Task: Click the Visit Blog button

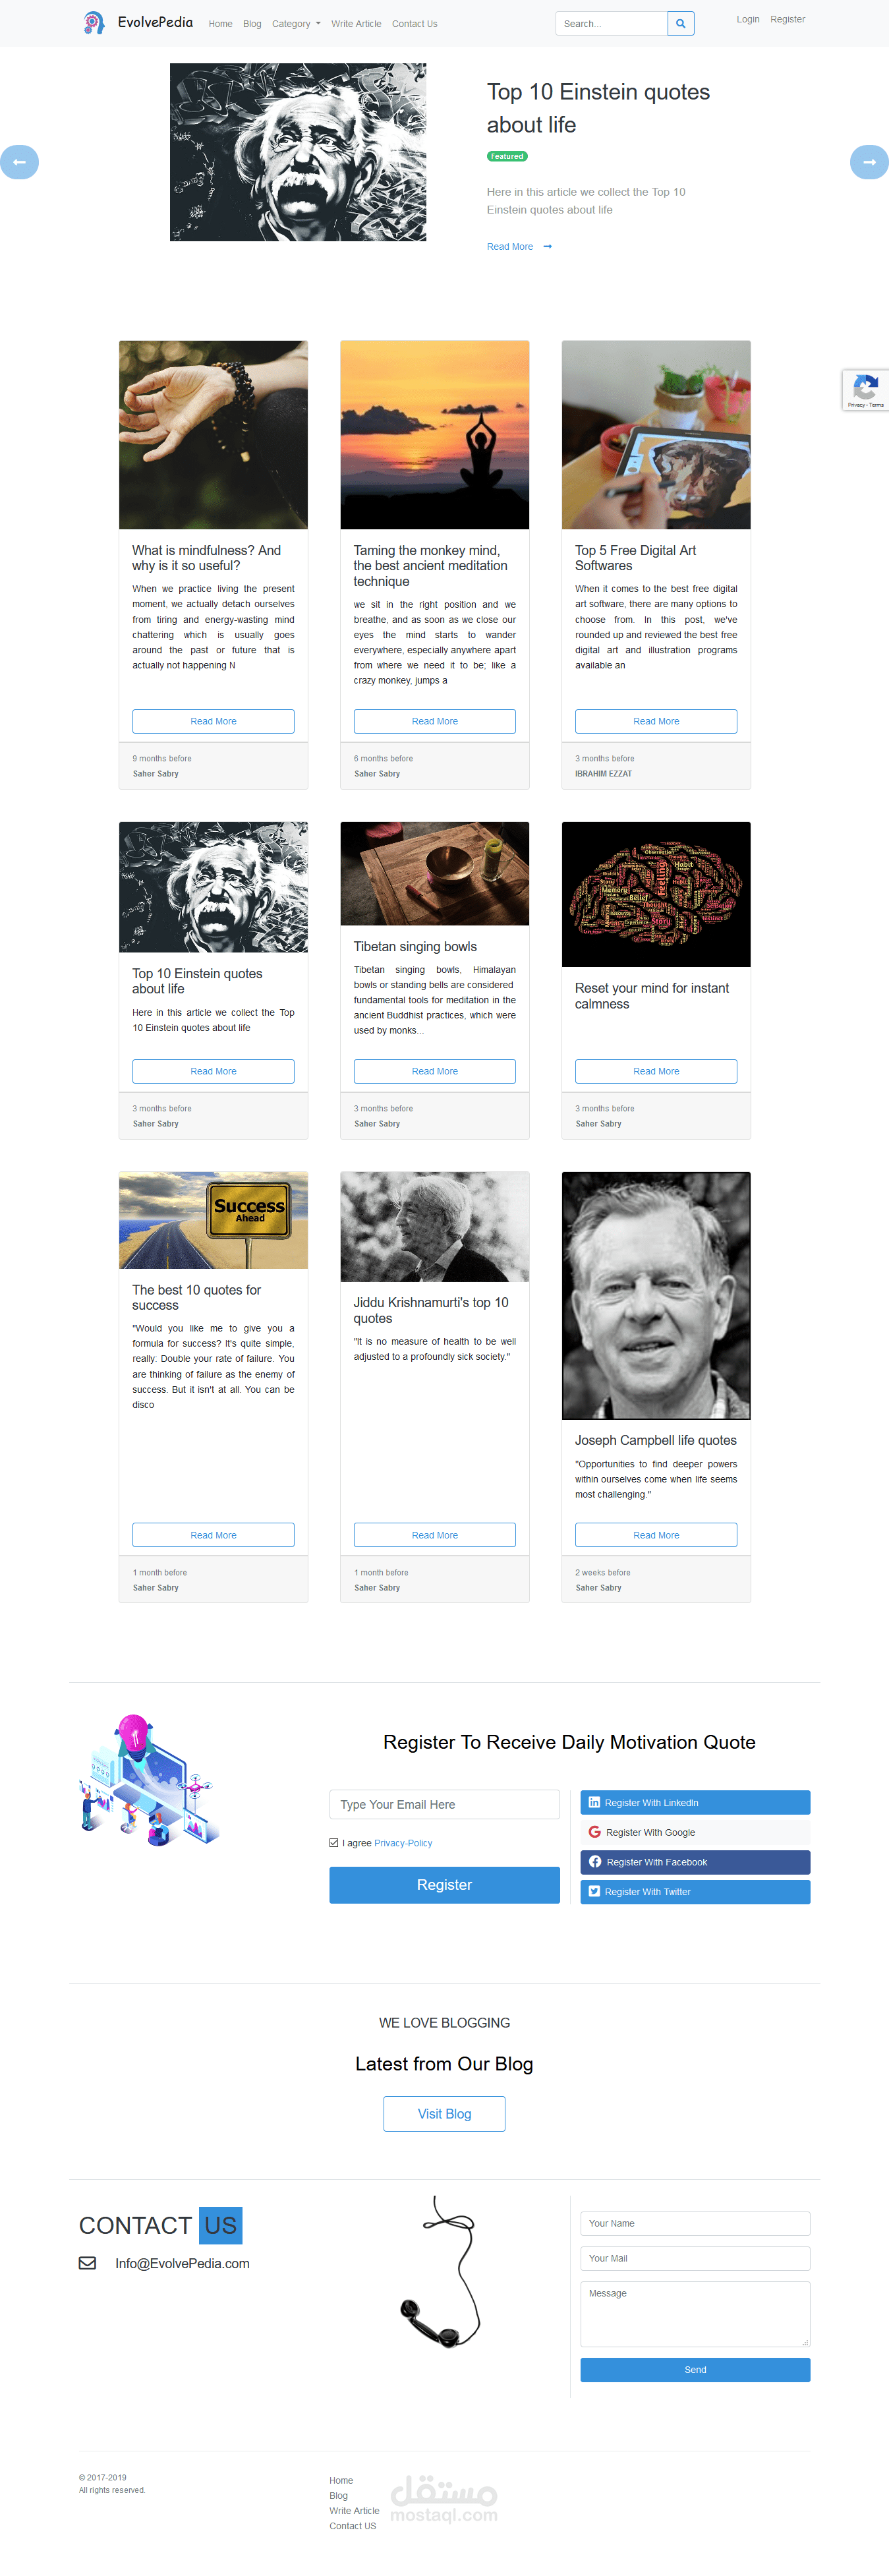Action: (x=444, y=2113)
